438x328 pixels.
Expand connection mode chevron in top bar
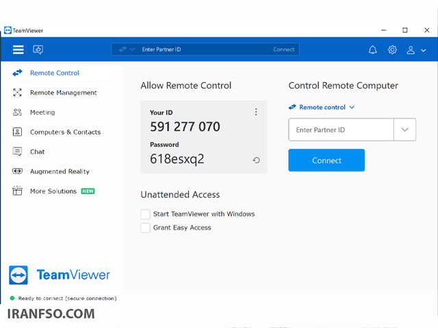132,49
